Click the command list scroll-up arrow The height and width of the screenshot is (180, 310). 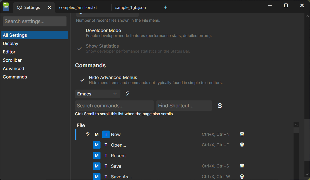pos(296,125)
